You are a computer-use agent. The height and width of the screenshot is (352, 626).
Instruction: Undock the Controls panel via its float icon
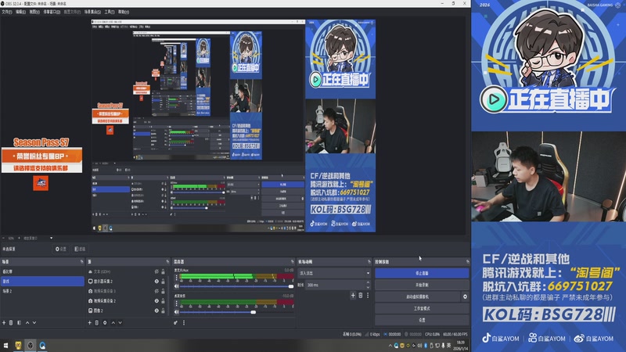tap(467, 262)
